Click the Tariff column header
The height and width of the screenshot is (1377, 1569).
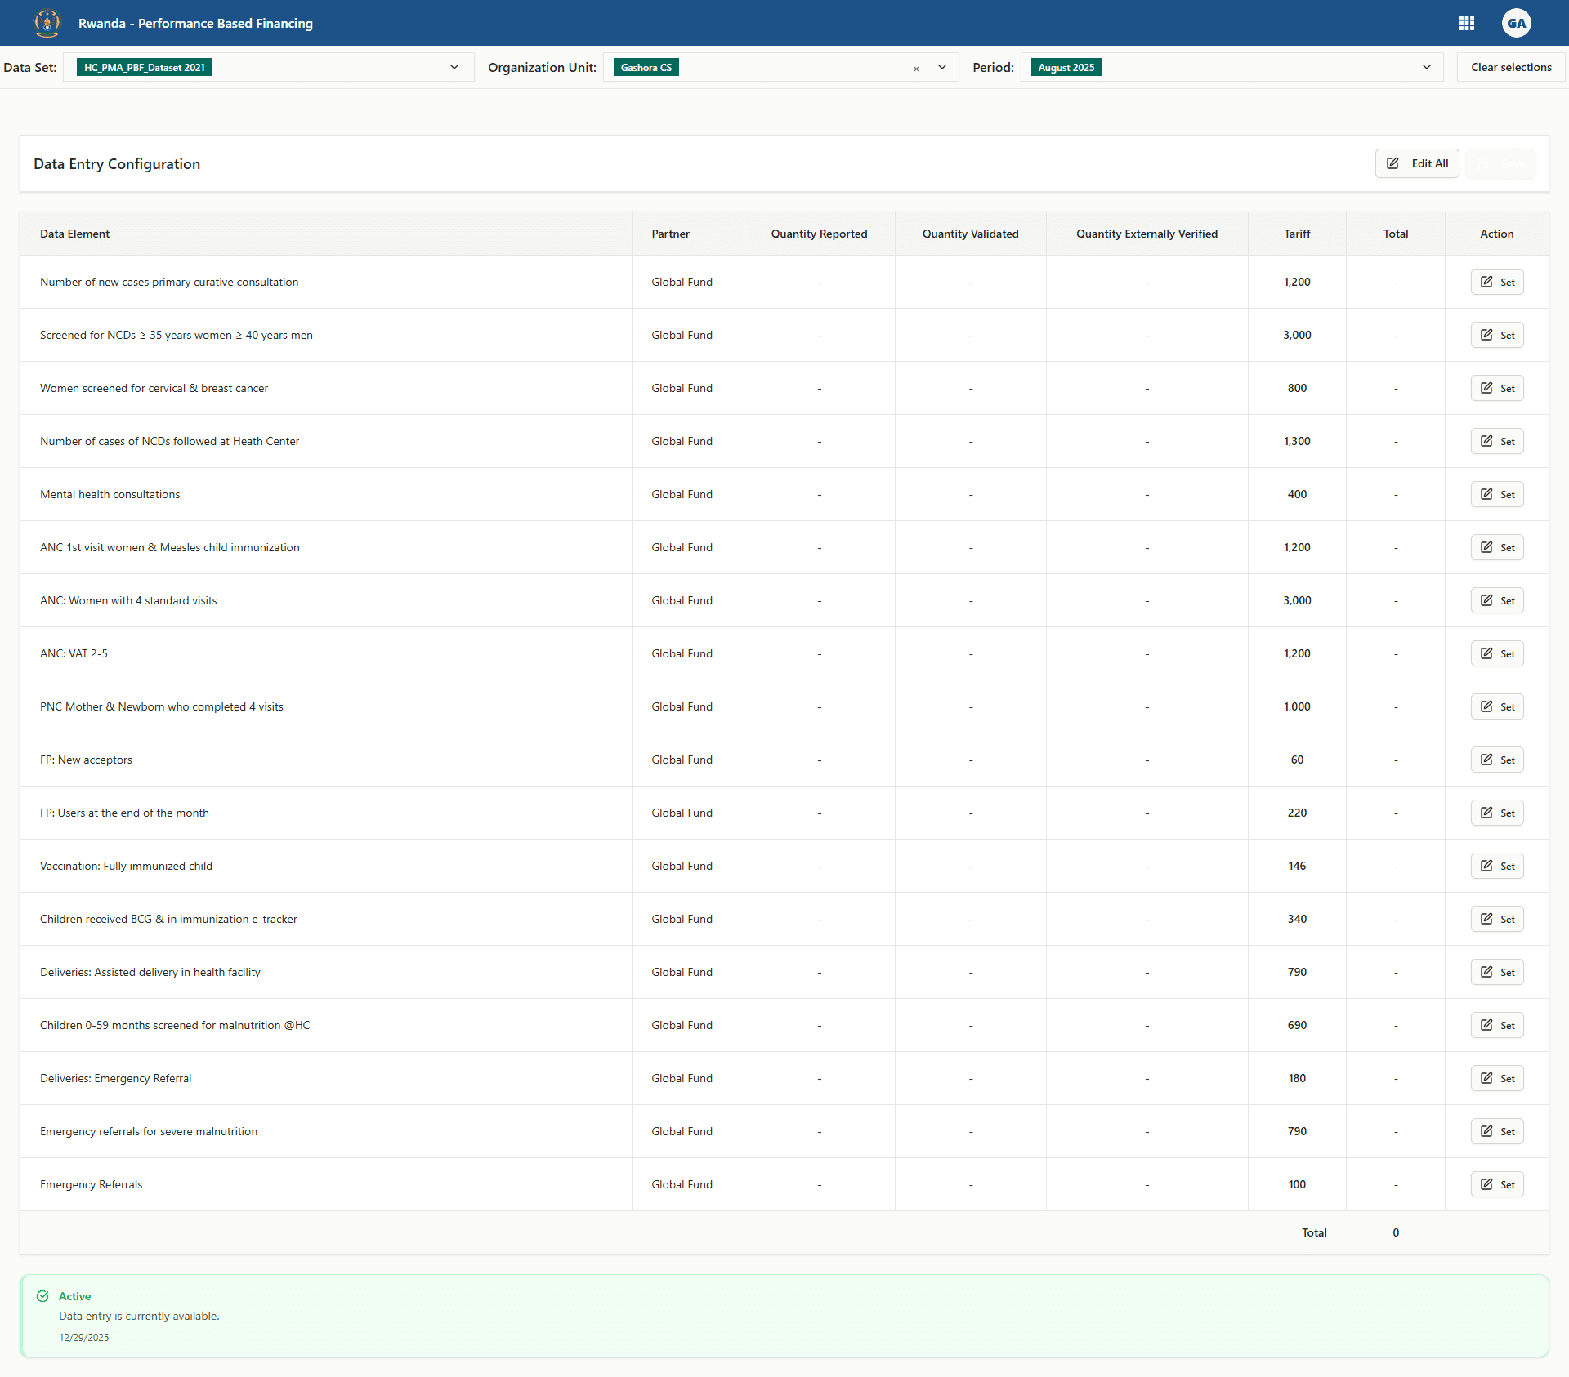pos(1296,234)
